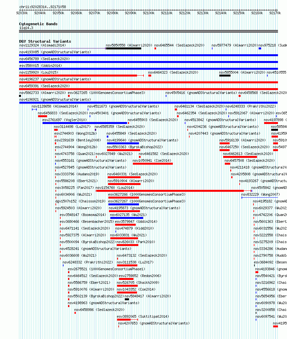Select nsv4198963 gnomADStructuralVariants label

[104, 303]
